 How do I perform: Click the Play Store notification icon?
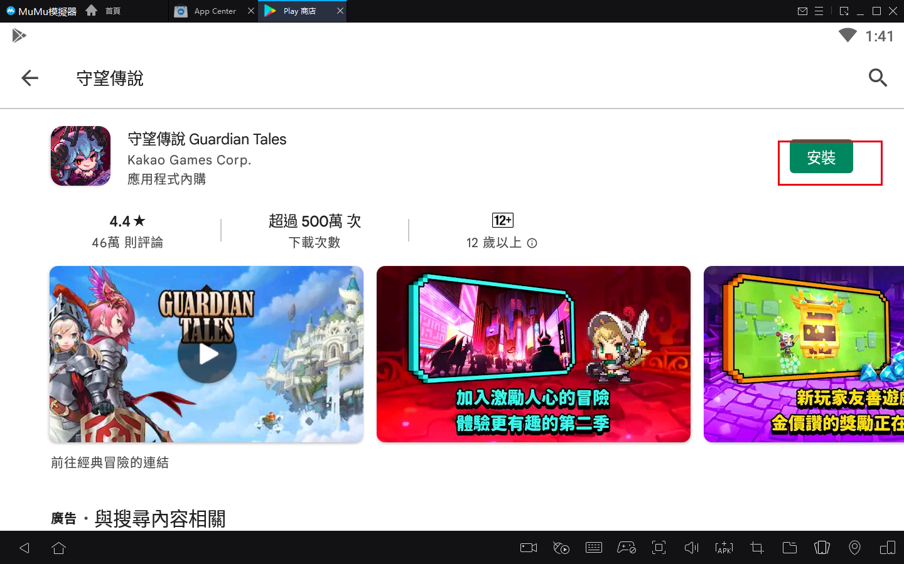[x=19, y=36]
